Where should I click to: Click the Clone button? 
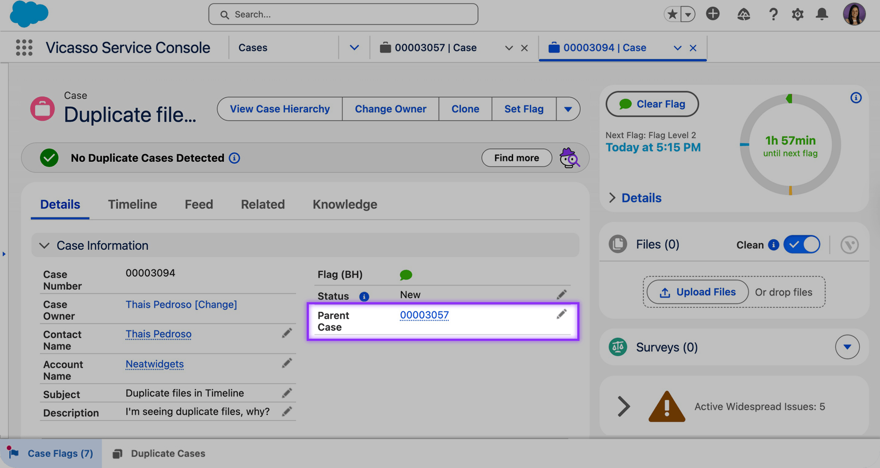click(465, 109)
